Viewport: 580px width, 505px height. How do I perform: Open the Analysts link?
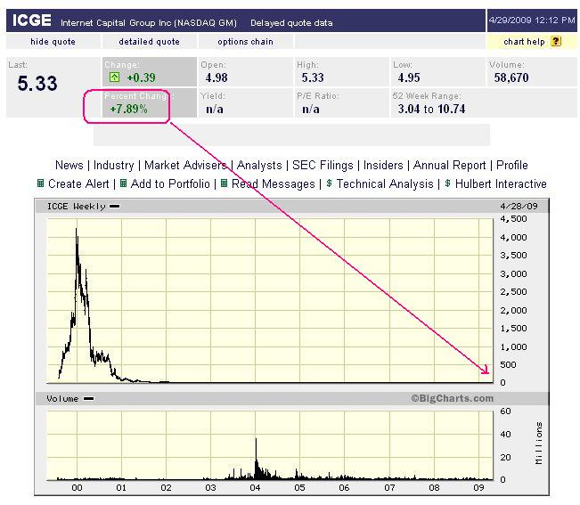259,165
